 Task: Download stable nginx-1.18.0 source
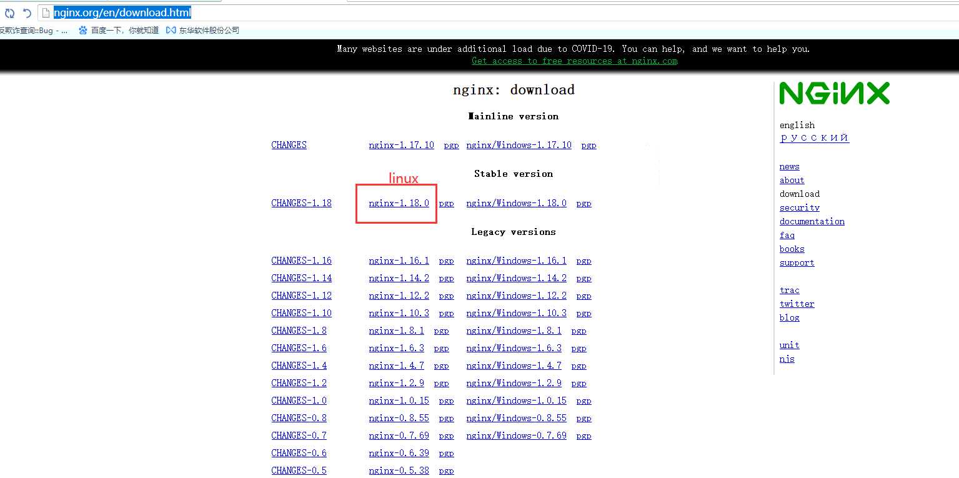click(x=399, y=203)
